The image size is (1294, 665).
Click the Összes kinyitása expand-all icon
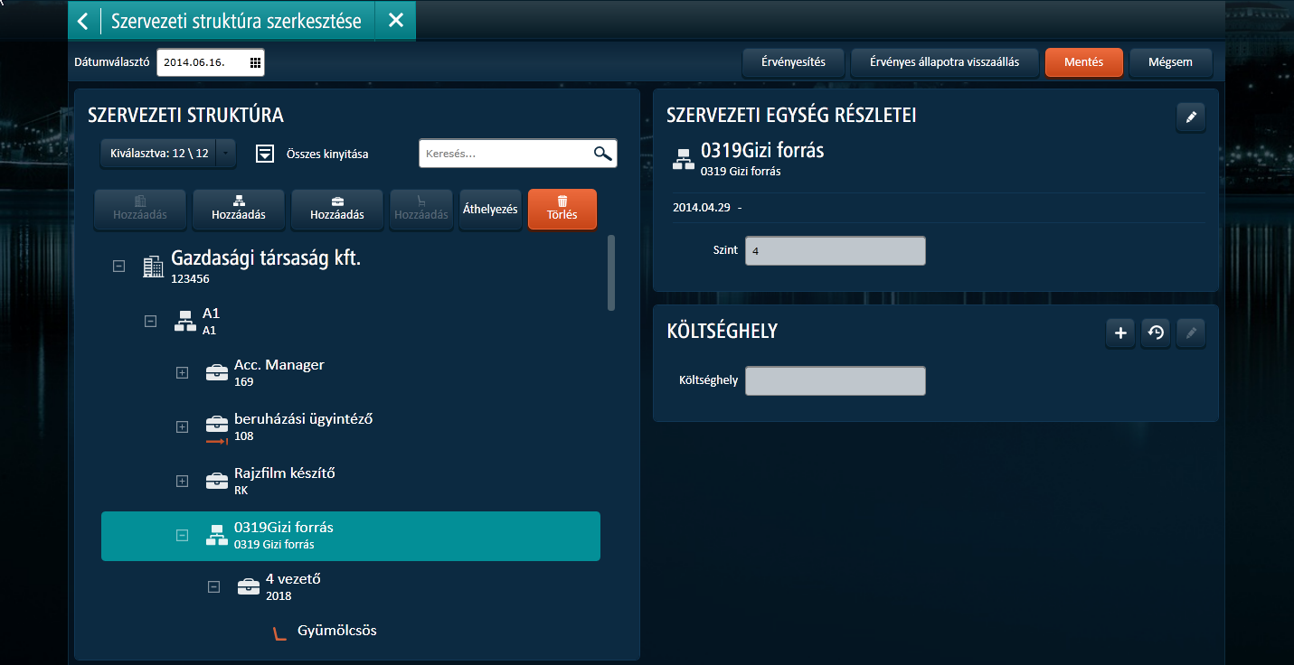click(x=264, y=154)
